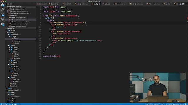Open Collection.js in Open Editors list
The height and width of the screenshot is (105, 188).
(21, 13)
